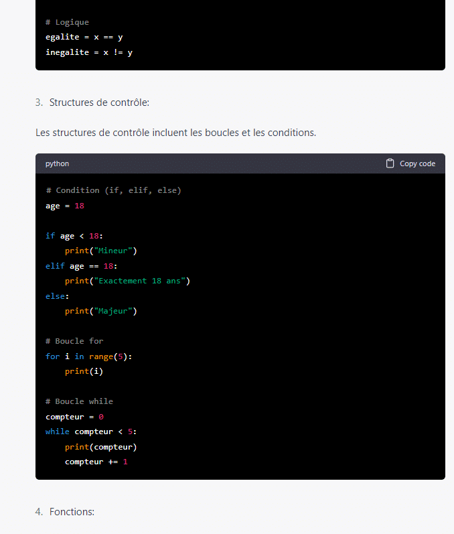Click the sentence about boucles et conditions
The image size is (454, 534).
point(175,133)
